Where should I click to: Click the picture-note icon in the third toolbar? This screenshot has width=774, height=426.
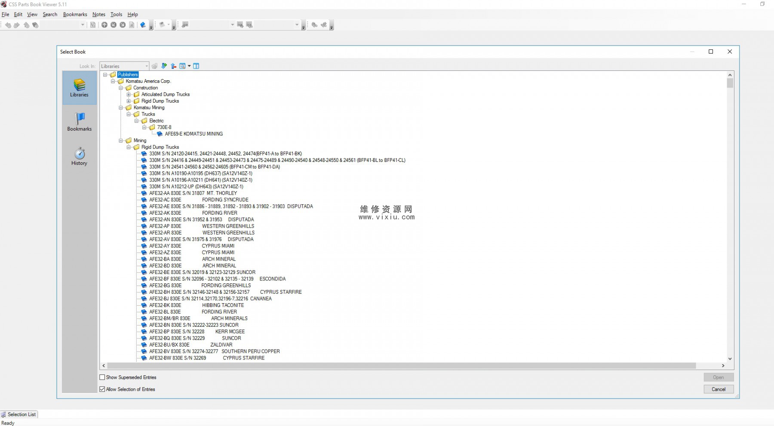tap(185, 25)
